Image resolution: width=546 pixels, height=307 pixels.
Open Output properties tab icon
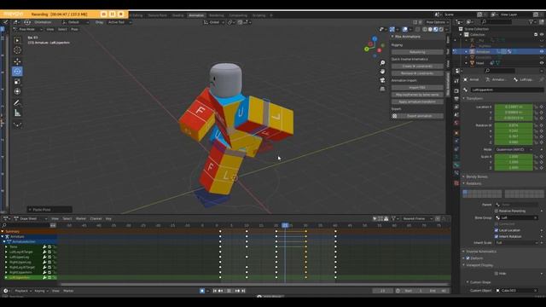[456, 99]
